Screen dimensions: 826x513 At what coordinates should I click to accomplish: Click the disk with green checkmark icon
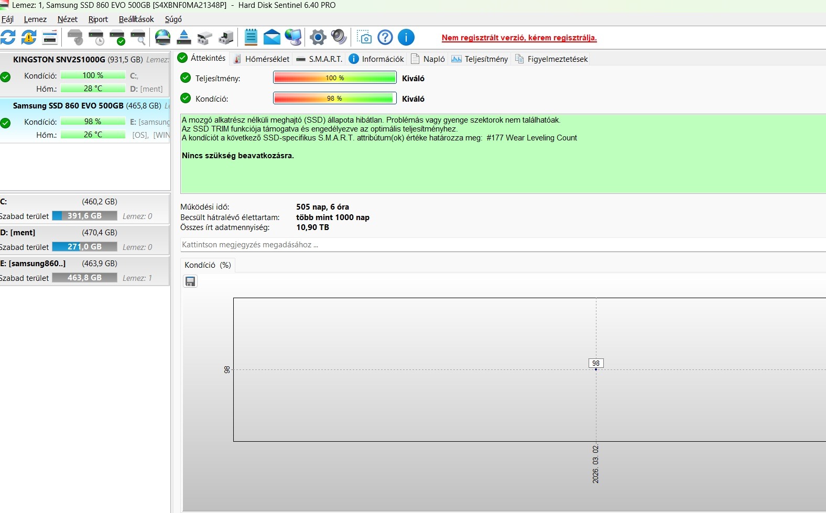[x=117, y=37]
